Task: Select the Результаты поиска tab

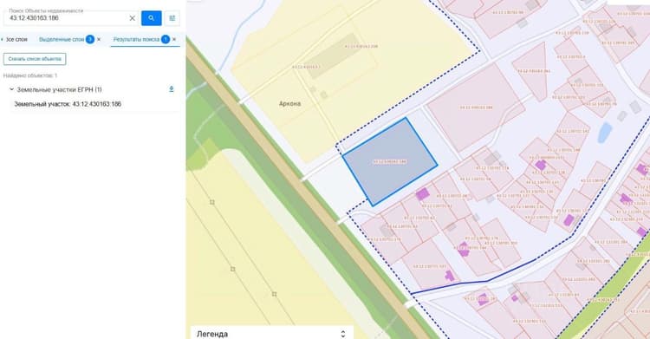Action: pyautogui.click(x=136, y=39)
